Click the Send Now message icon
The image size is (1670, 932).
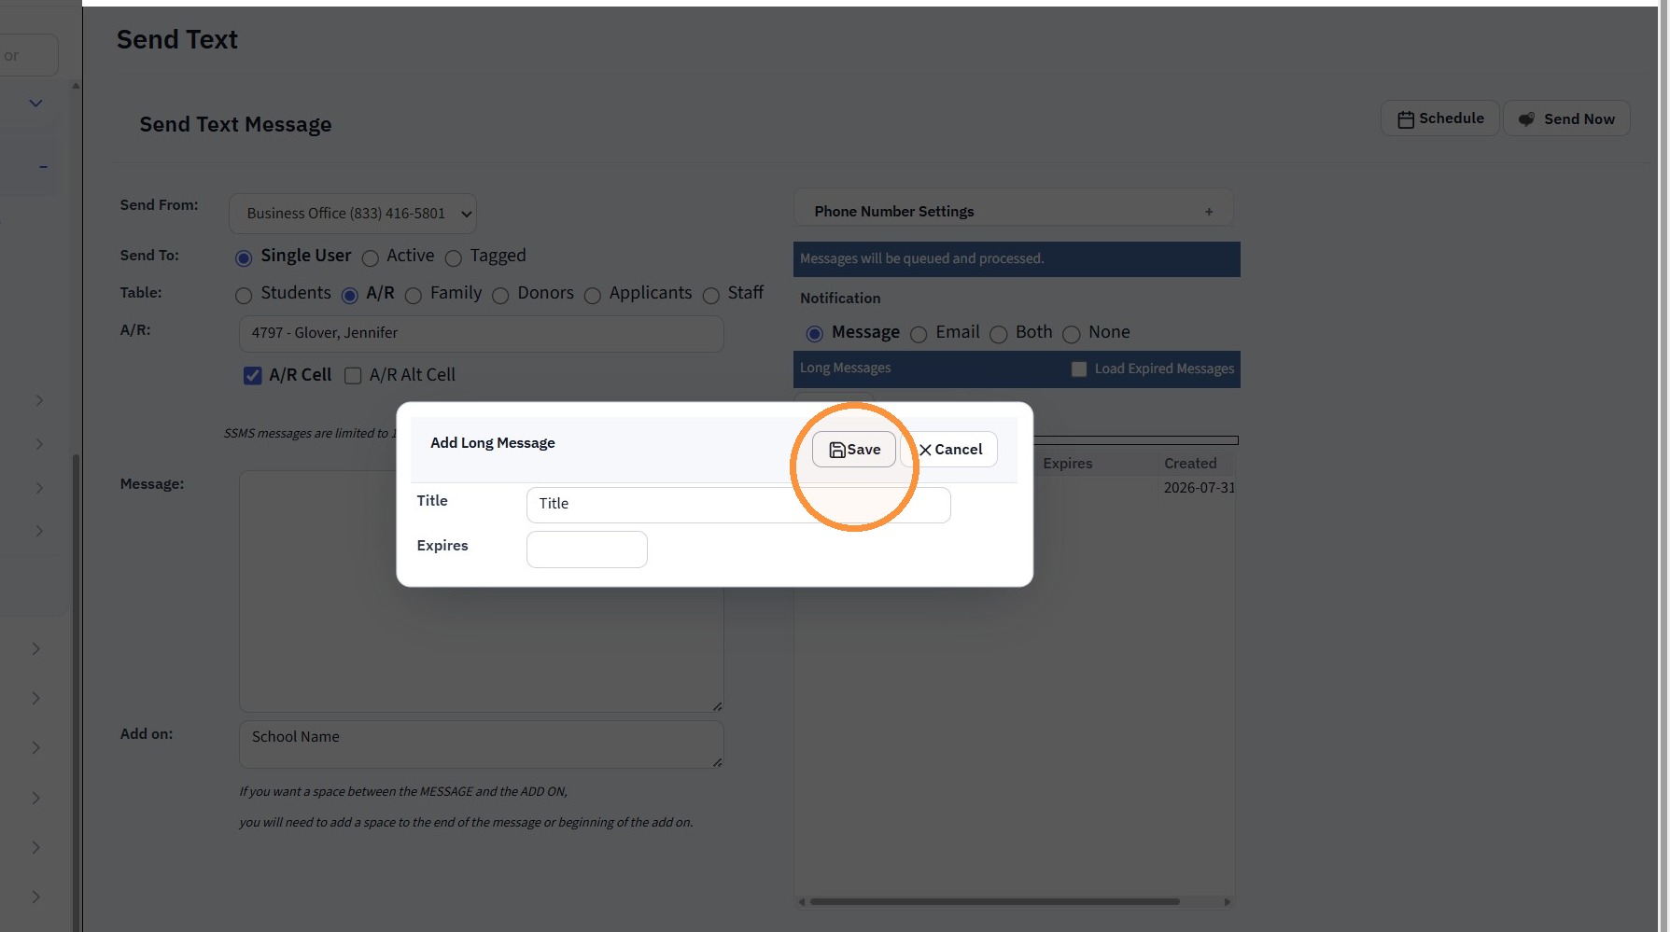1527,119
